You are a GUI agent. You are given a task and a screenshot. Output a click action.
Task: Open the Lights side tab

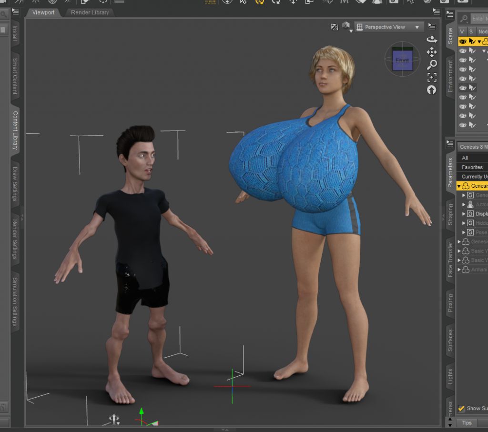[x=450, y=376]
